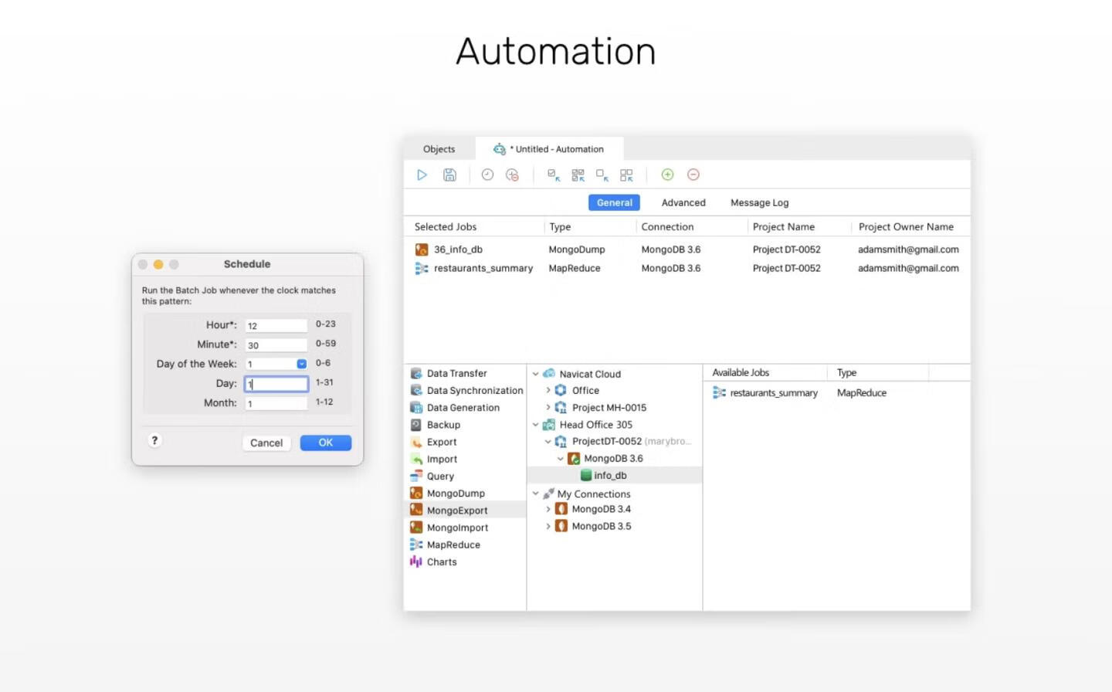Open the Day of the Week dropdown
Image resolution: width=1112 pixels, height=692 pixels.
tap(301, 364)
